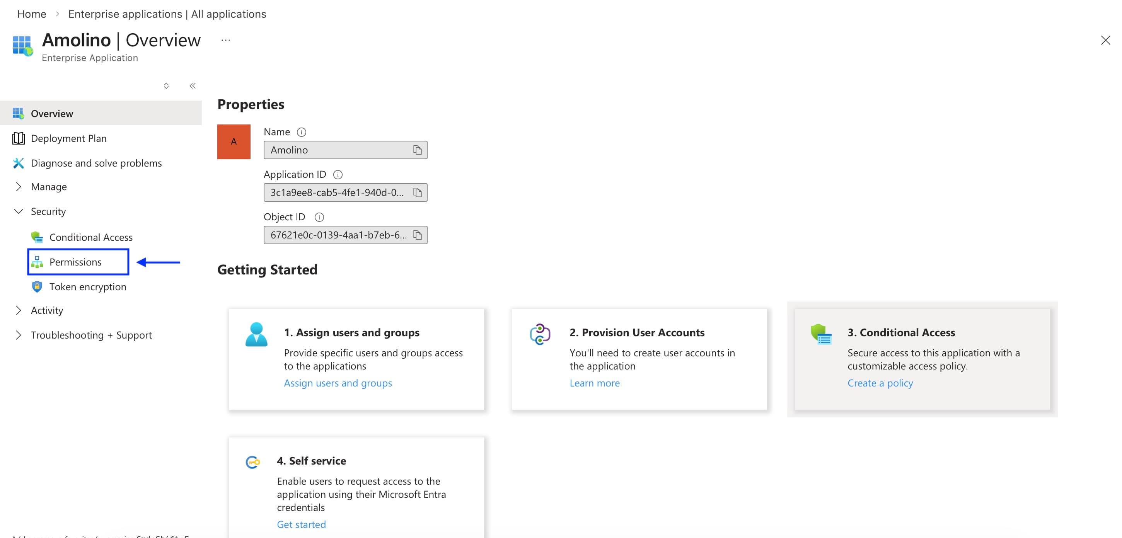The width and height of the screenshot is (1122, 538).
Task: Copy the application name Amolino
Action: coord(418,150)
